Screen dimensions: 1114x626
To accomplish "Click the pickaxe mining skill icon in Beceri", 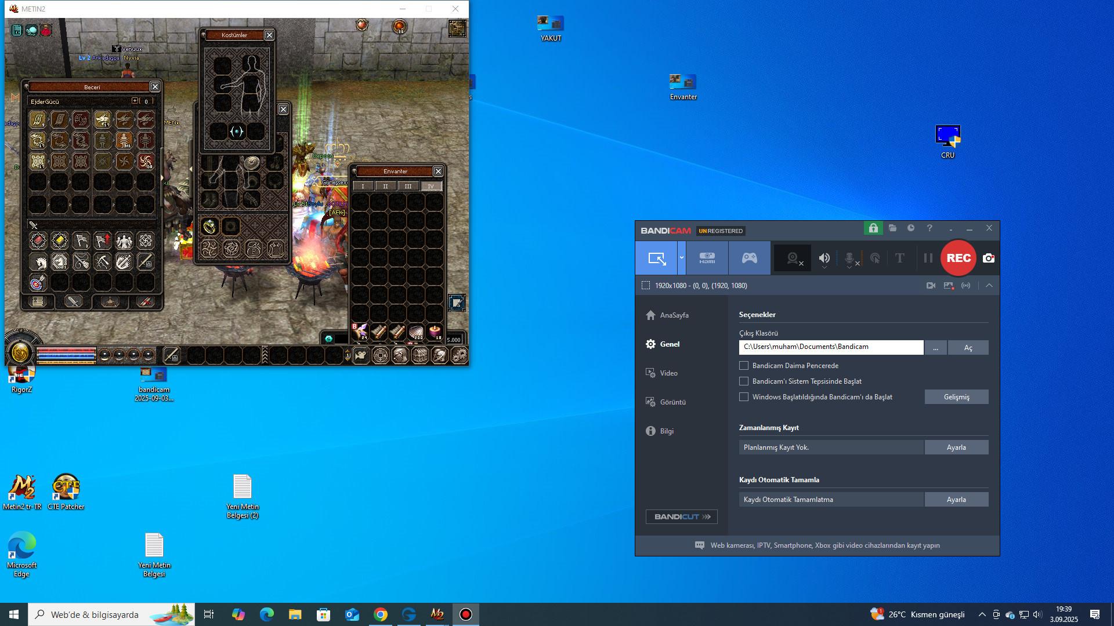I will coord(102,262).
